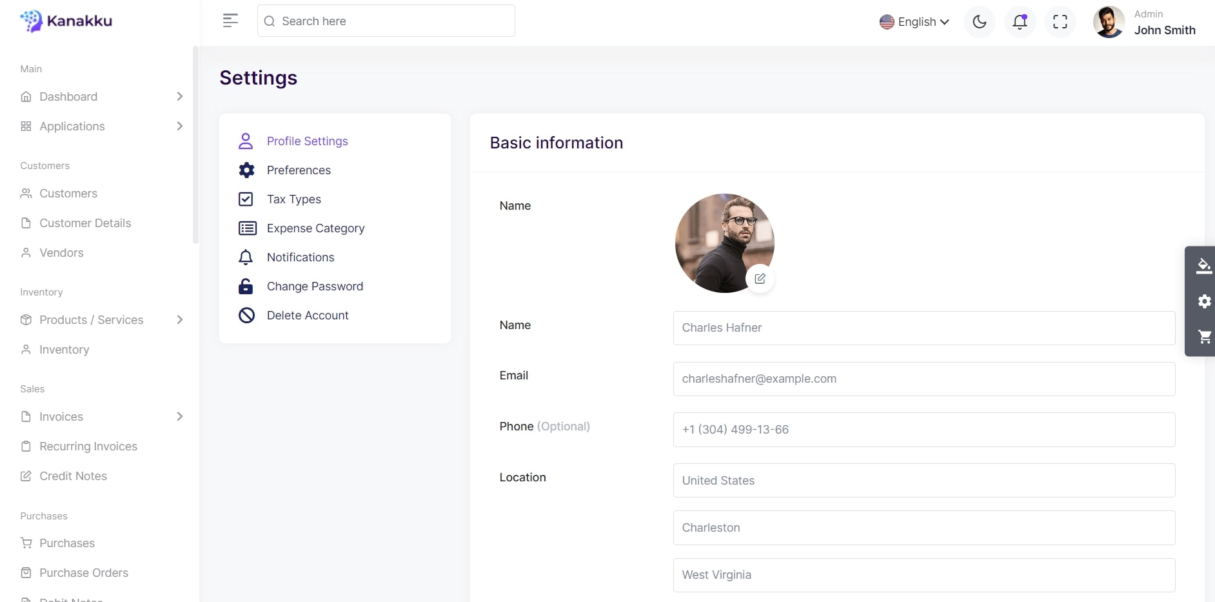Expand the Invoices sidebar submenu

pos(101,417)
